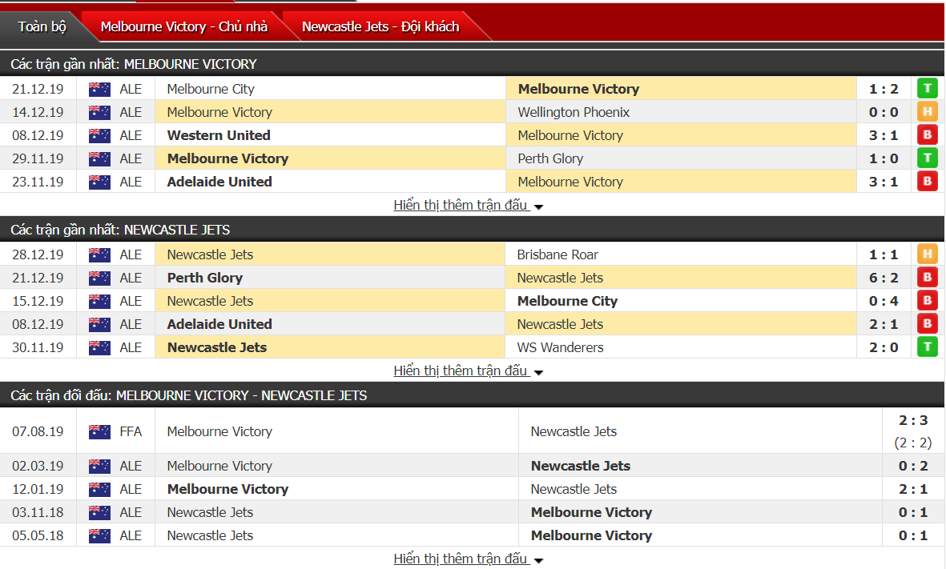This screenshot has width=946, height=569.
Task: Click green T badge for WS Wanderers 2:0 win
Action: click(928, 347)
